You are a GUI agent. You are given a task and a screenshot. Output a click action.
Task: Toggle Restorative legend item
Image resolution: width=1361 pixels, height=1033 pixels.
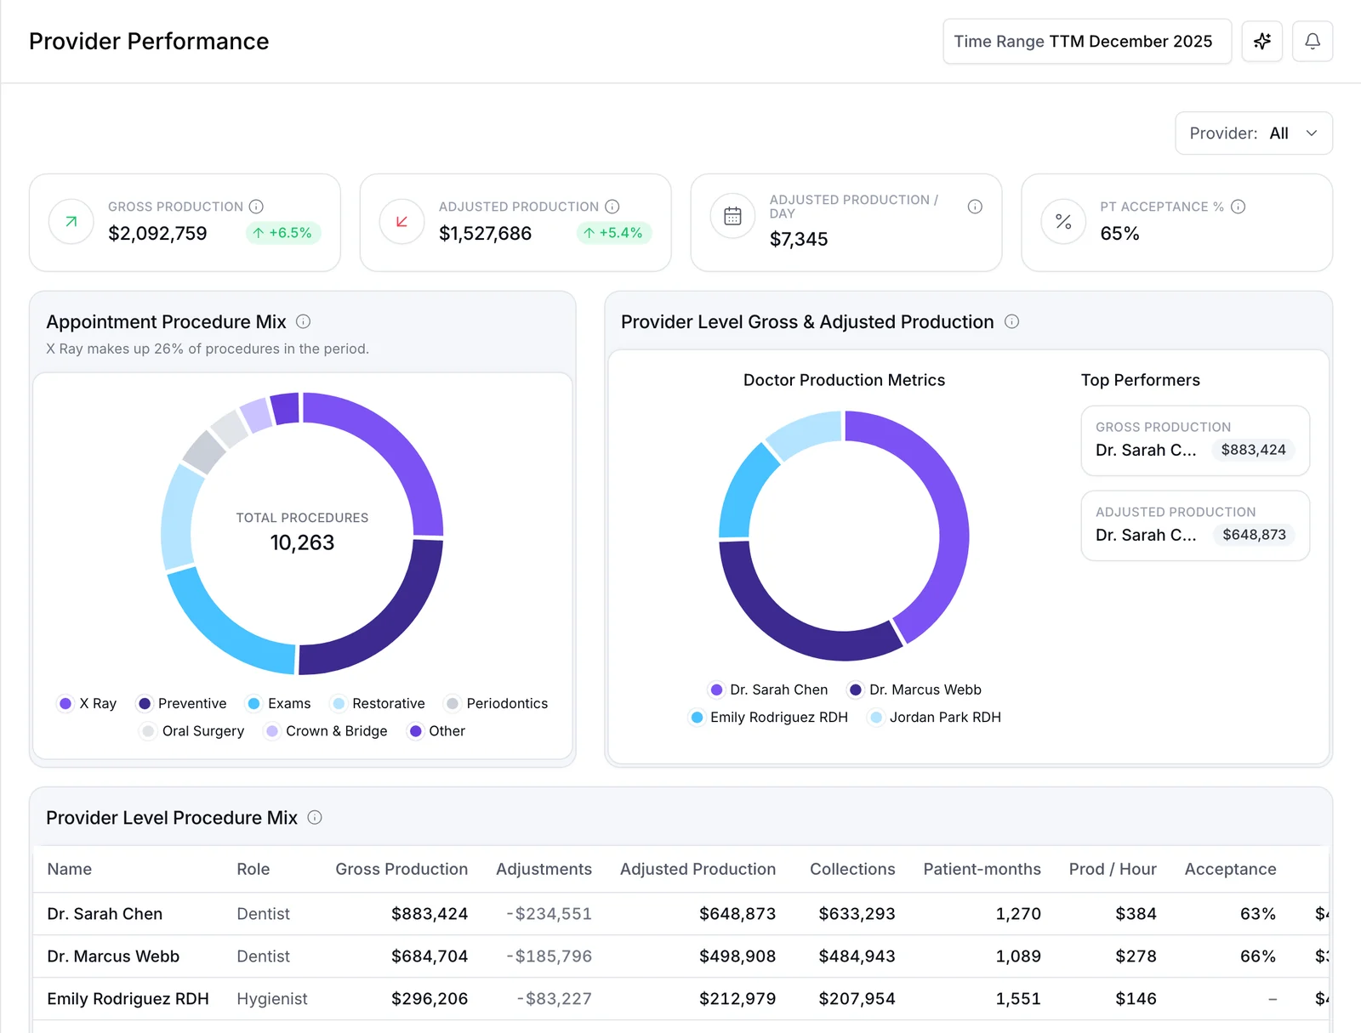pyautogui.click(x=379, y=703)
